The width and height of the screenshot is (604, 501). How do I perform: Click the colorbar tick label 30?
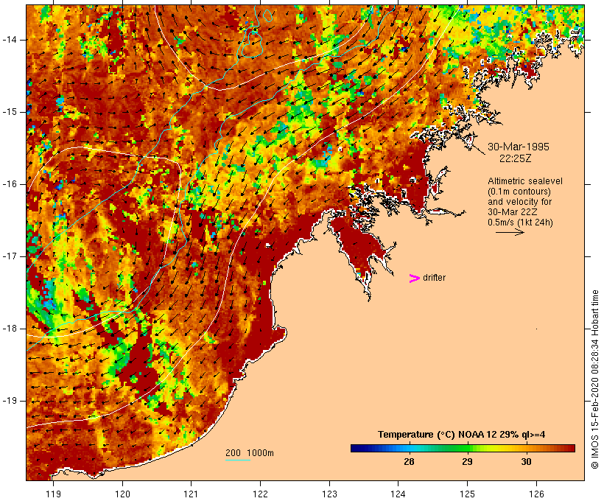526,461
